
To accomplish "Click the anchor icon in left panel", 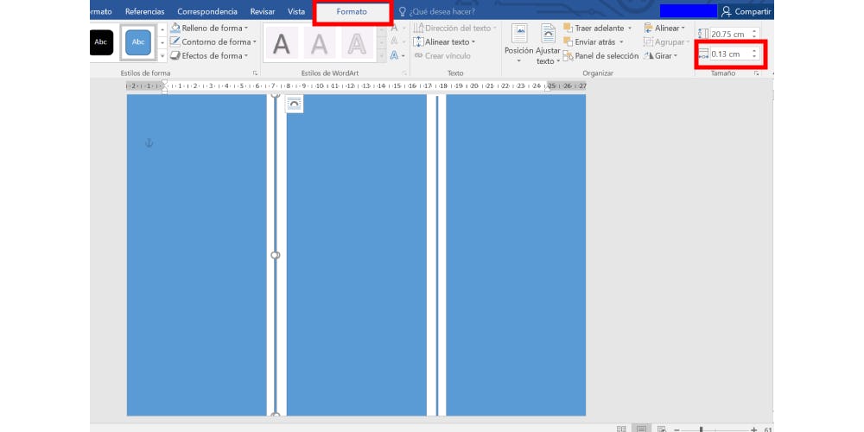I will [x=149, y=143].
